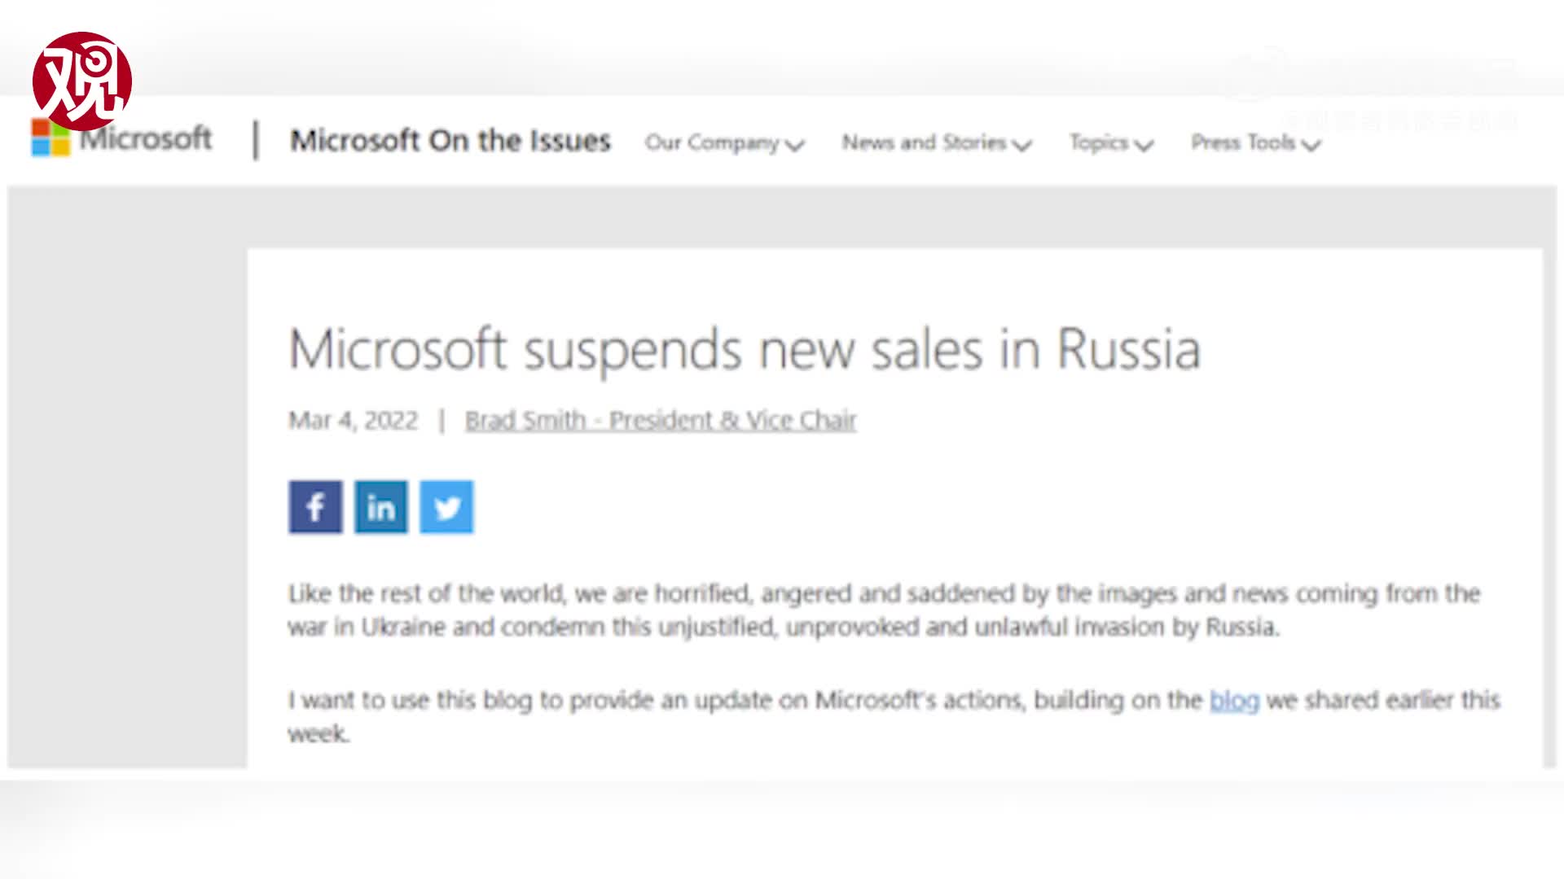
Task: Open the Brad Smith author link
Action: pyautogui.click(x=660, y=420)
